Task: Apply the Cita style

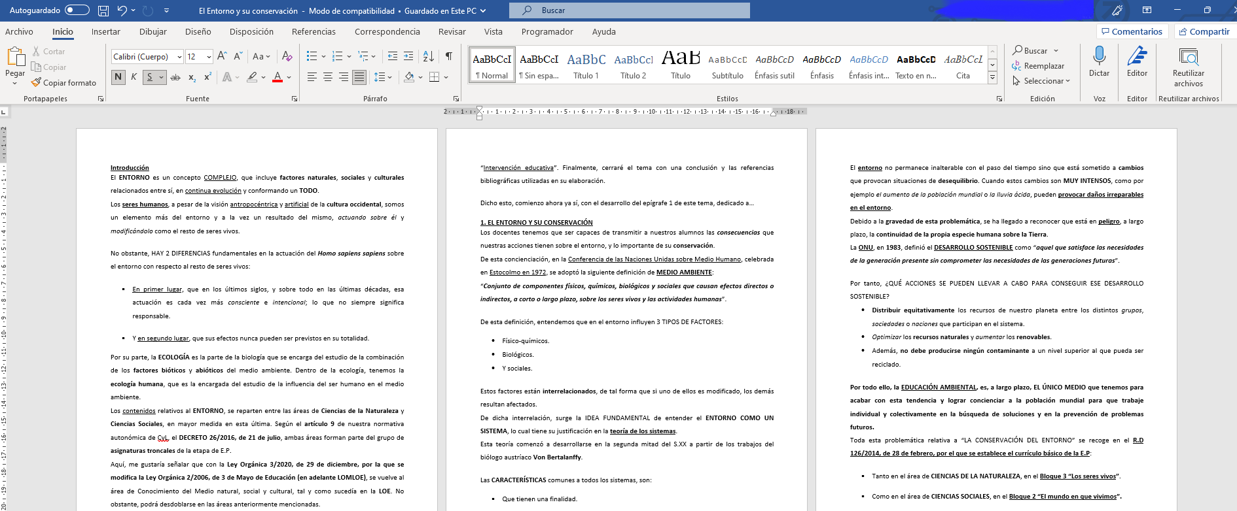Action: (963, 65)
